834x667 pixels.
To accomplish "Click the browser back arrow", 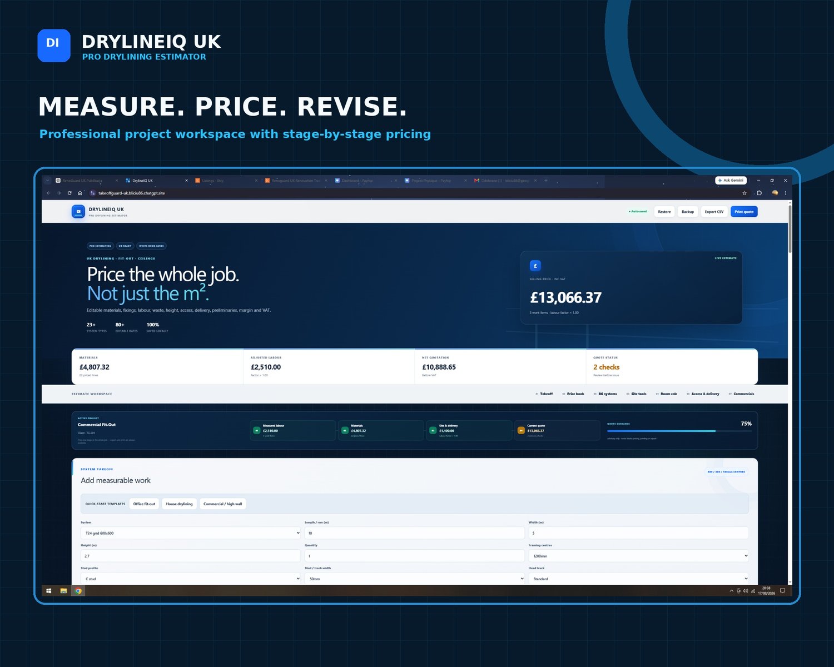I will (48, 193).
